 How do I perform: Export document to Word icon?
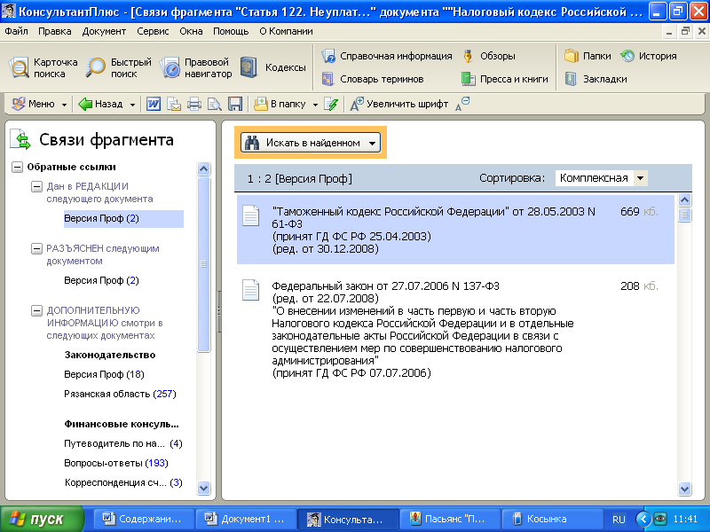click(153, 104)
